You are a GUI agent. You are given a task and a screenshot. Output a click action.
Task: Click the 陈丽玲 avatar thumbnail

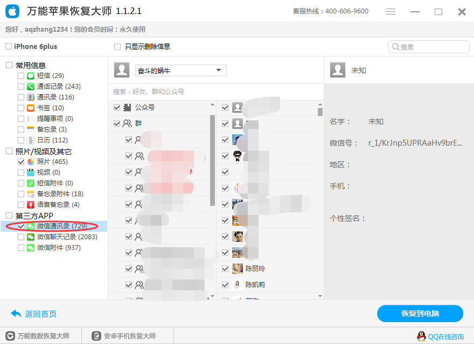tap(238, 269)
